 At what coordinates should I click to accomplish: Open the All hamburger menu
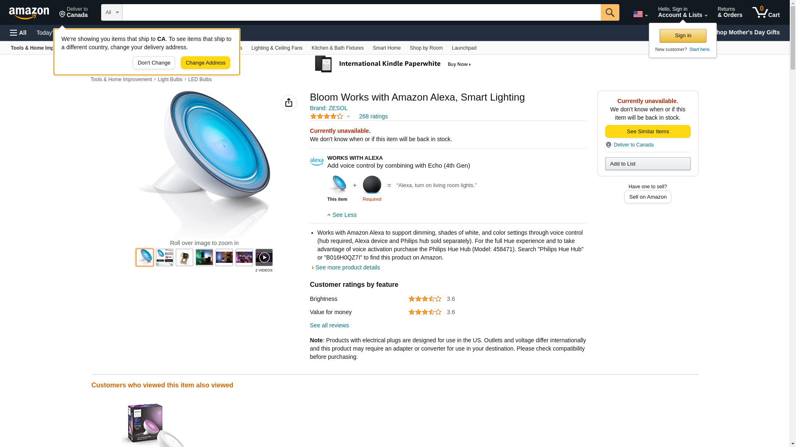coord(18,33)
